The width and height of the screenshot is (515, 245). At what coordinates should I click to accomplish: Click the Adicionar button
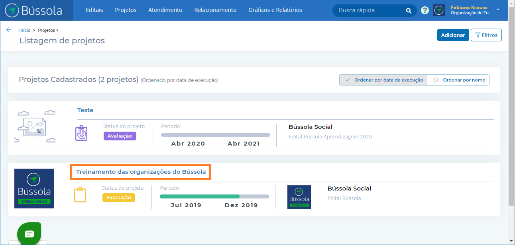[x=453, y=35]
